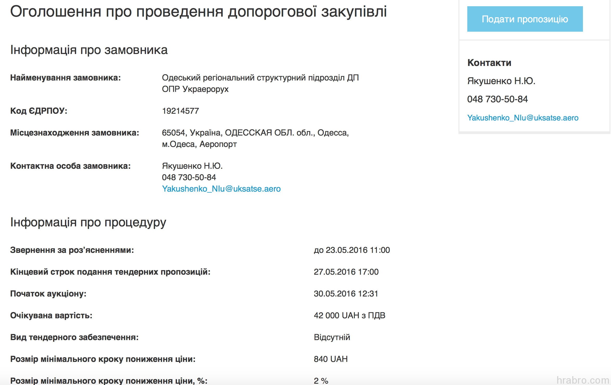Select the expected value 42 000 UAH з ПДВ

350,315
